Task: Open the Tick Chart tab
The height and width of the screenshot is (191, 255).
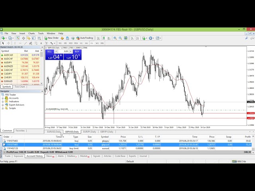Action: (x=20, y=87)
